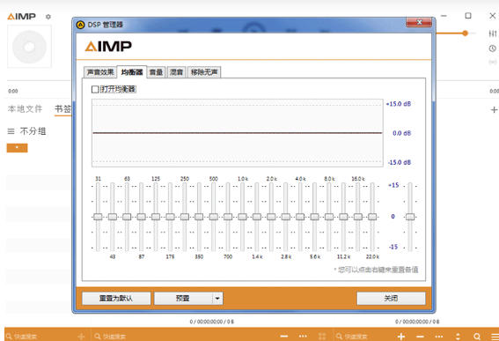Image resolution: width=499 pixels, height=341 pixels.
Task: Enable the 打开均衡器 checkbox
Action: pyautogui.click(x=95, y=89)
